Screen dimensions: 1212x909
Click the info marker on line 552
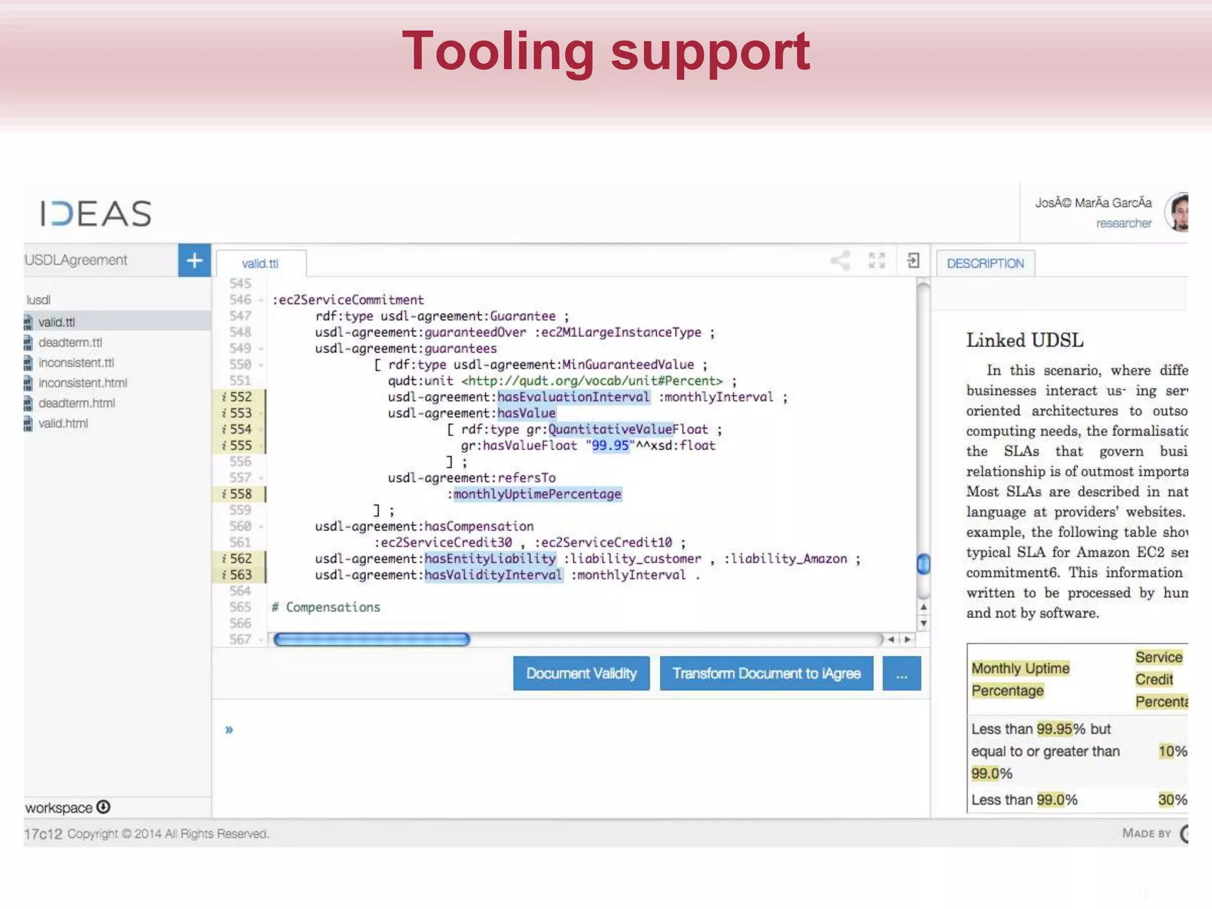(x=224, y=397)
